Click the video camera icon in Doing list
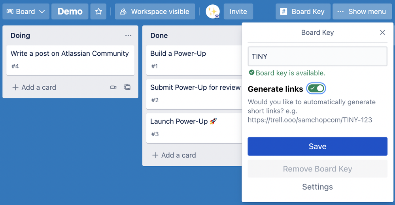Image resolution: width=395 pixels, height=205 pixels. pos(113,87)
